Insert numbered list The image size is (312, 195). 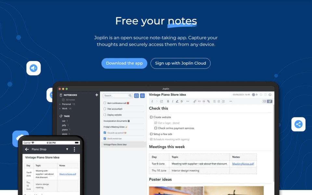219,101
